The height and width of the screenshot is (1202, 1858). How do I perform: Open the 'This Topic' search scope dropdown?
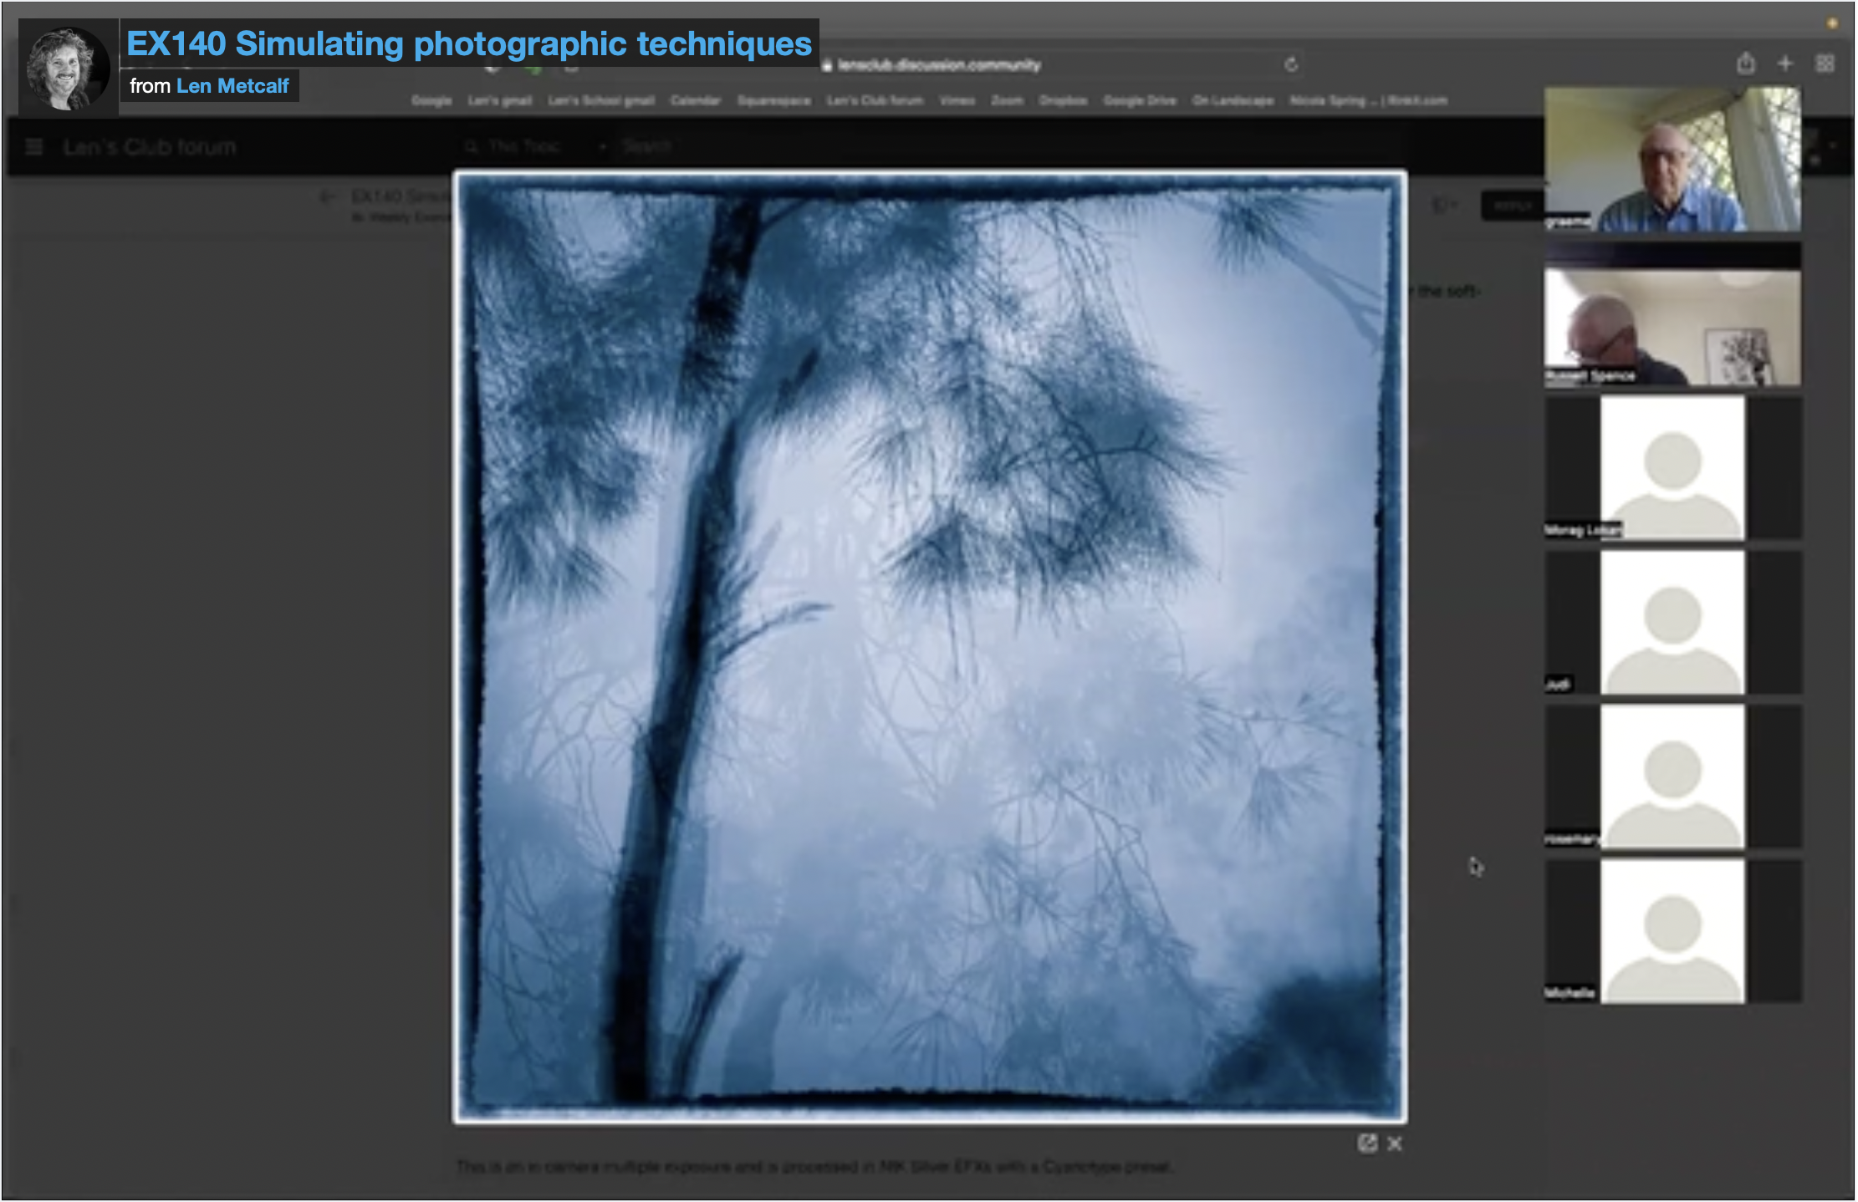[x=535, y=147]
